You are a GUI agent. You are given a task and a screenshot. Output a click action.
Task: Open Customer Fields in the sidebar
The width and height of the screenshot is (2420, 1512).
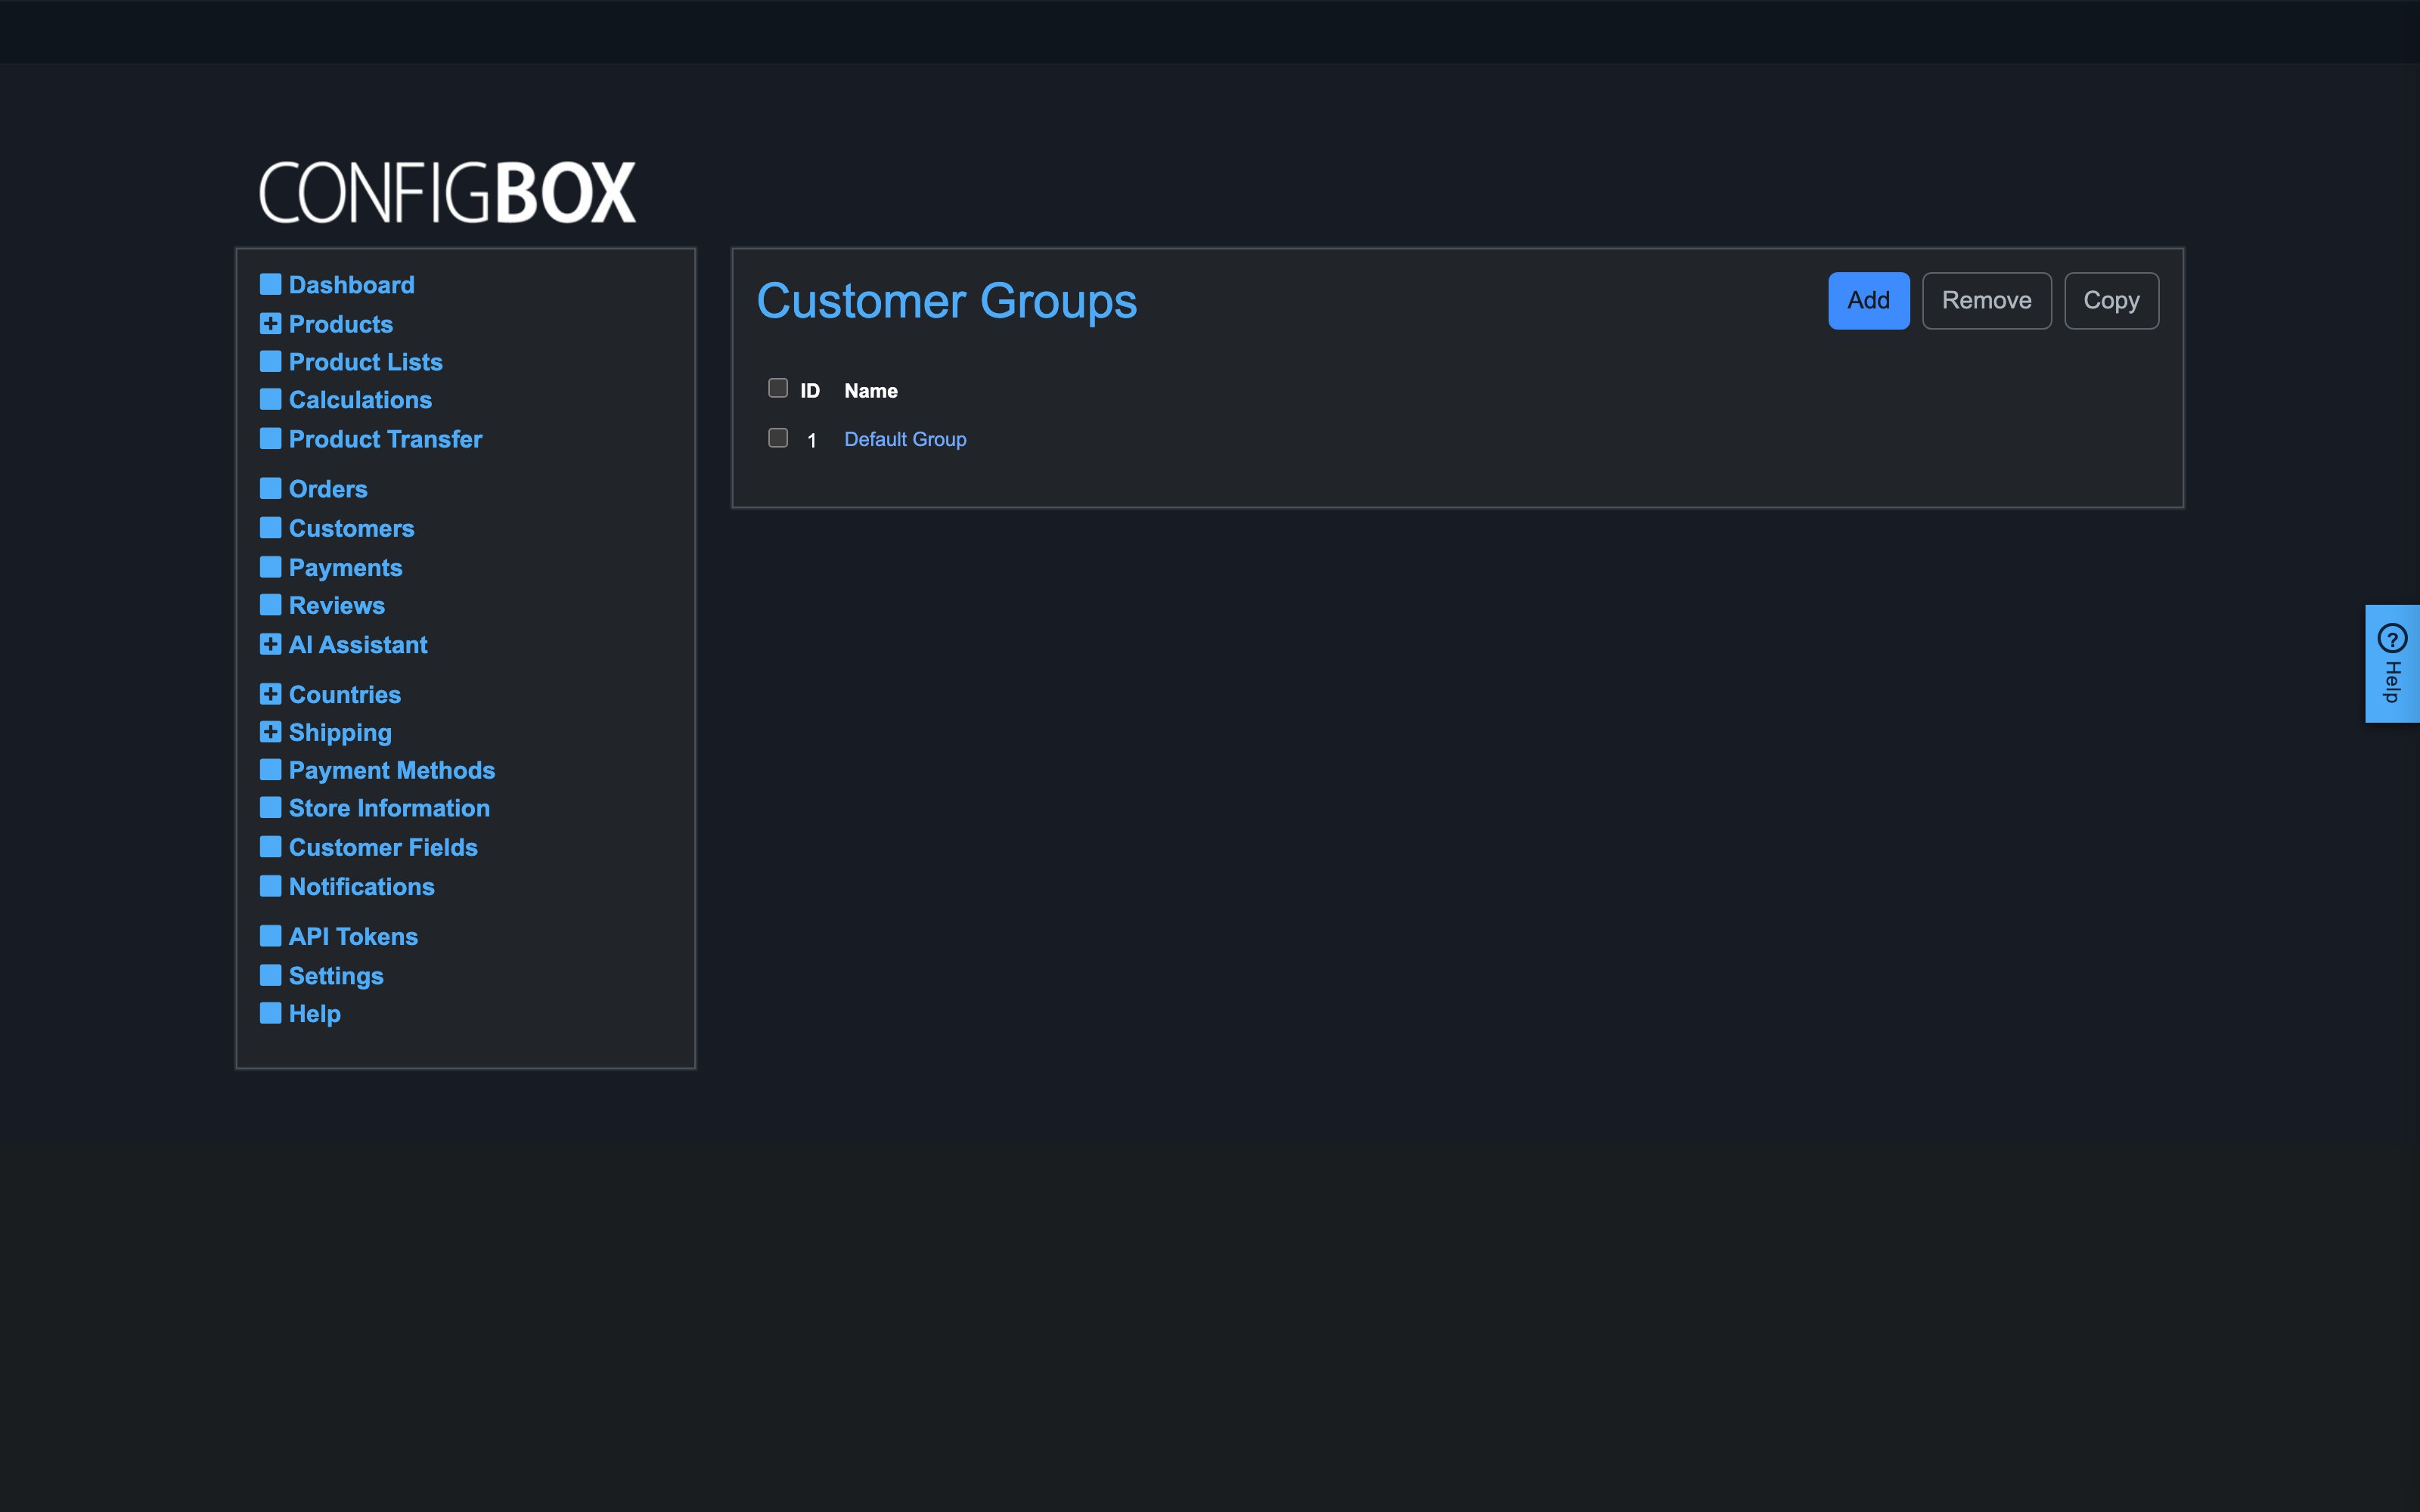383,848
